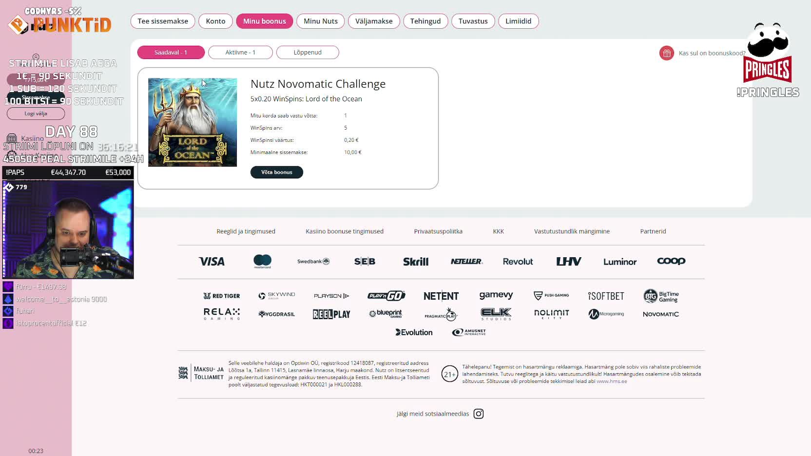
Task: Go to Väljamakse withdrawal tab
Action: tap(374, 21)
